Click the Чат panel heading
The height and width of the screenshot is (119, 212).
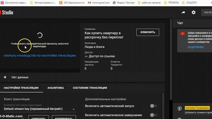click(x=180, y=23)
